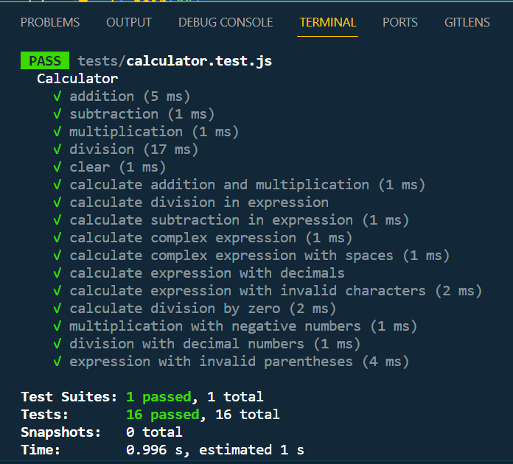Click '1 passed' in Test Suites row
513x464 pixels.
click(158, 397)
